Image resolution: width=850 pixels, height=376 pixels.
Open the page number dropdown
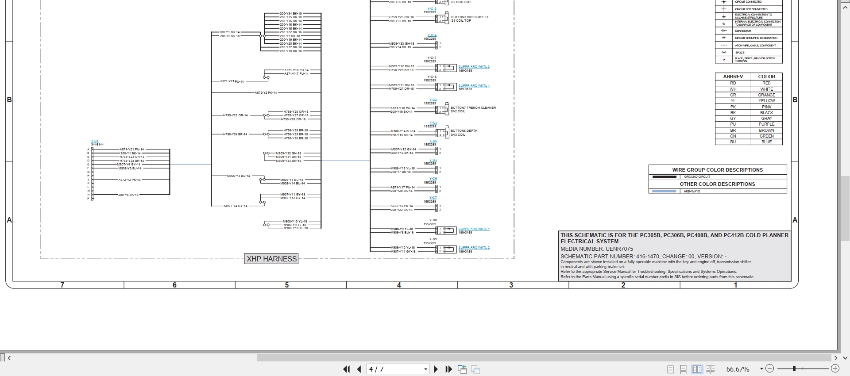click(x=425, y=369)
